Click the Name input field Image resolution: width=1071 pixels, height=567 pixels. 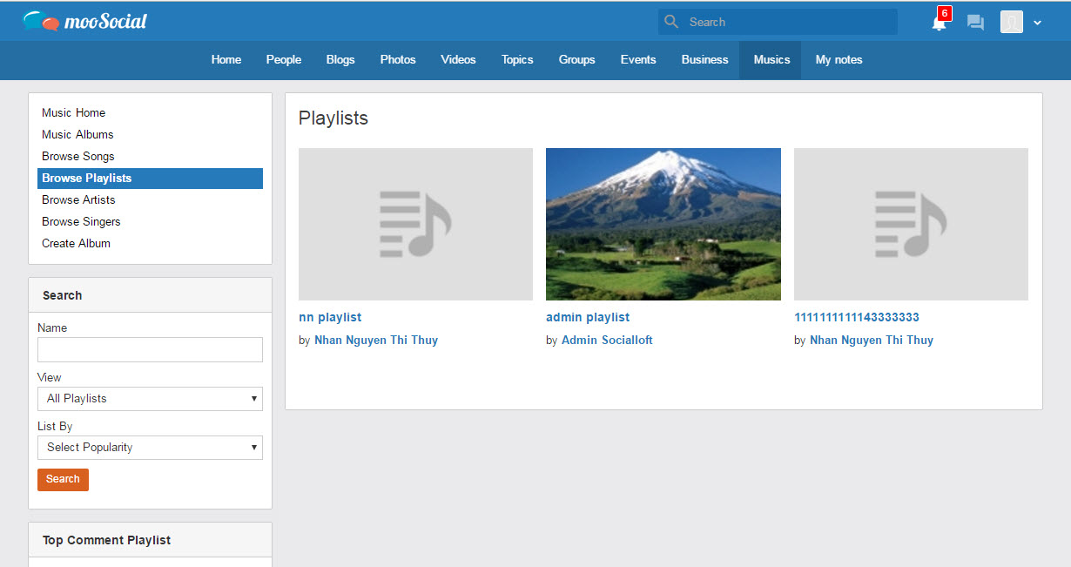click(150, 349)
